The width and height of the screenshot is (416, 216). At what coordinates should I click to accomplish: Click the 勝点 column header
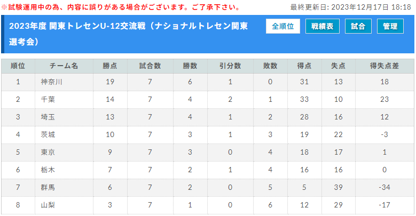click(x=110, y=66)
